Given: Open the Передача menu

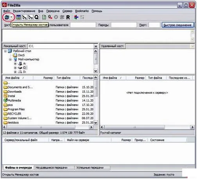Looking at the screenshot, I should [53, 11].
